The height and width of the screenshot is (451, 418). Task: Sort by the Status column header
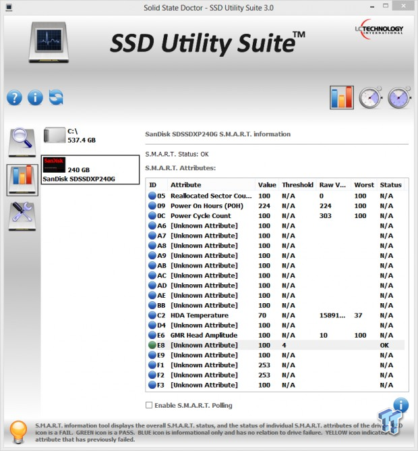tap(391, 185)
